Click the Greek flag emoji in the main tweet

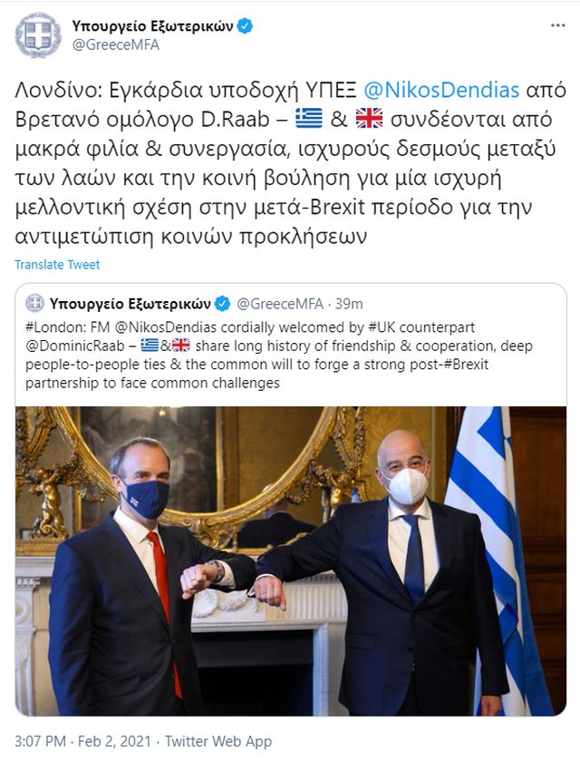309,119
